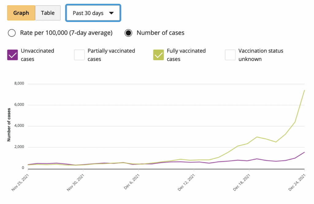Screen dimensions: 314x204
Task: Click the Fully vaccinated cases label text
Action: pos(186,55)
